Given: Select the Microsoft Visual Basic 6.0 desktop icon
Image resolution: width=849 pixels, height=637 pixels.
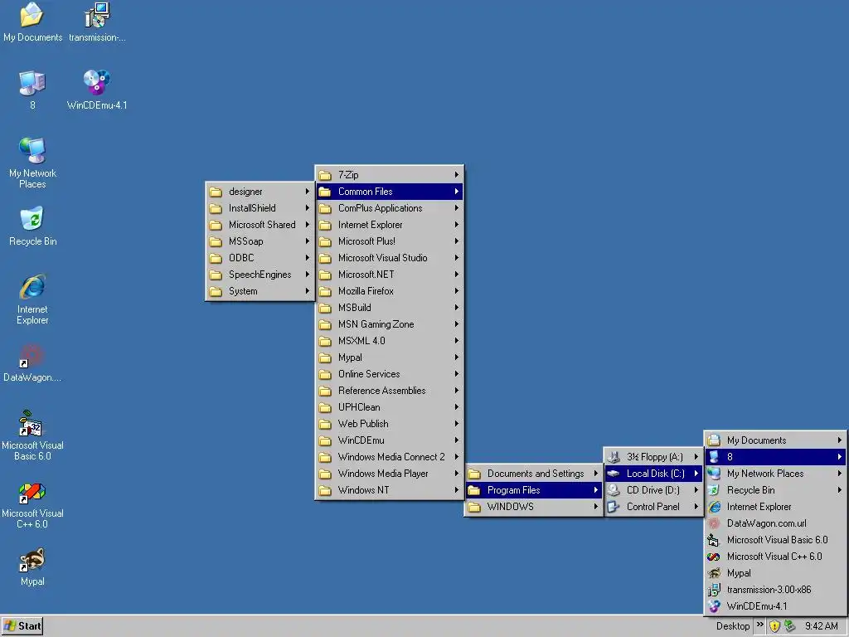Looking at the screenshot, I should click(32, 435).
